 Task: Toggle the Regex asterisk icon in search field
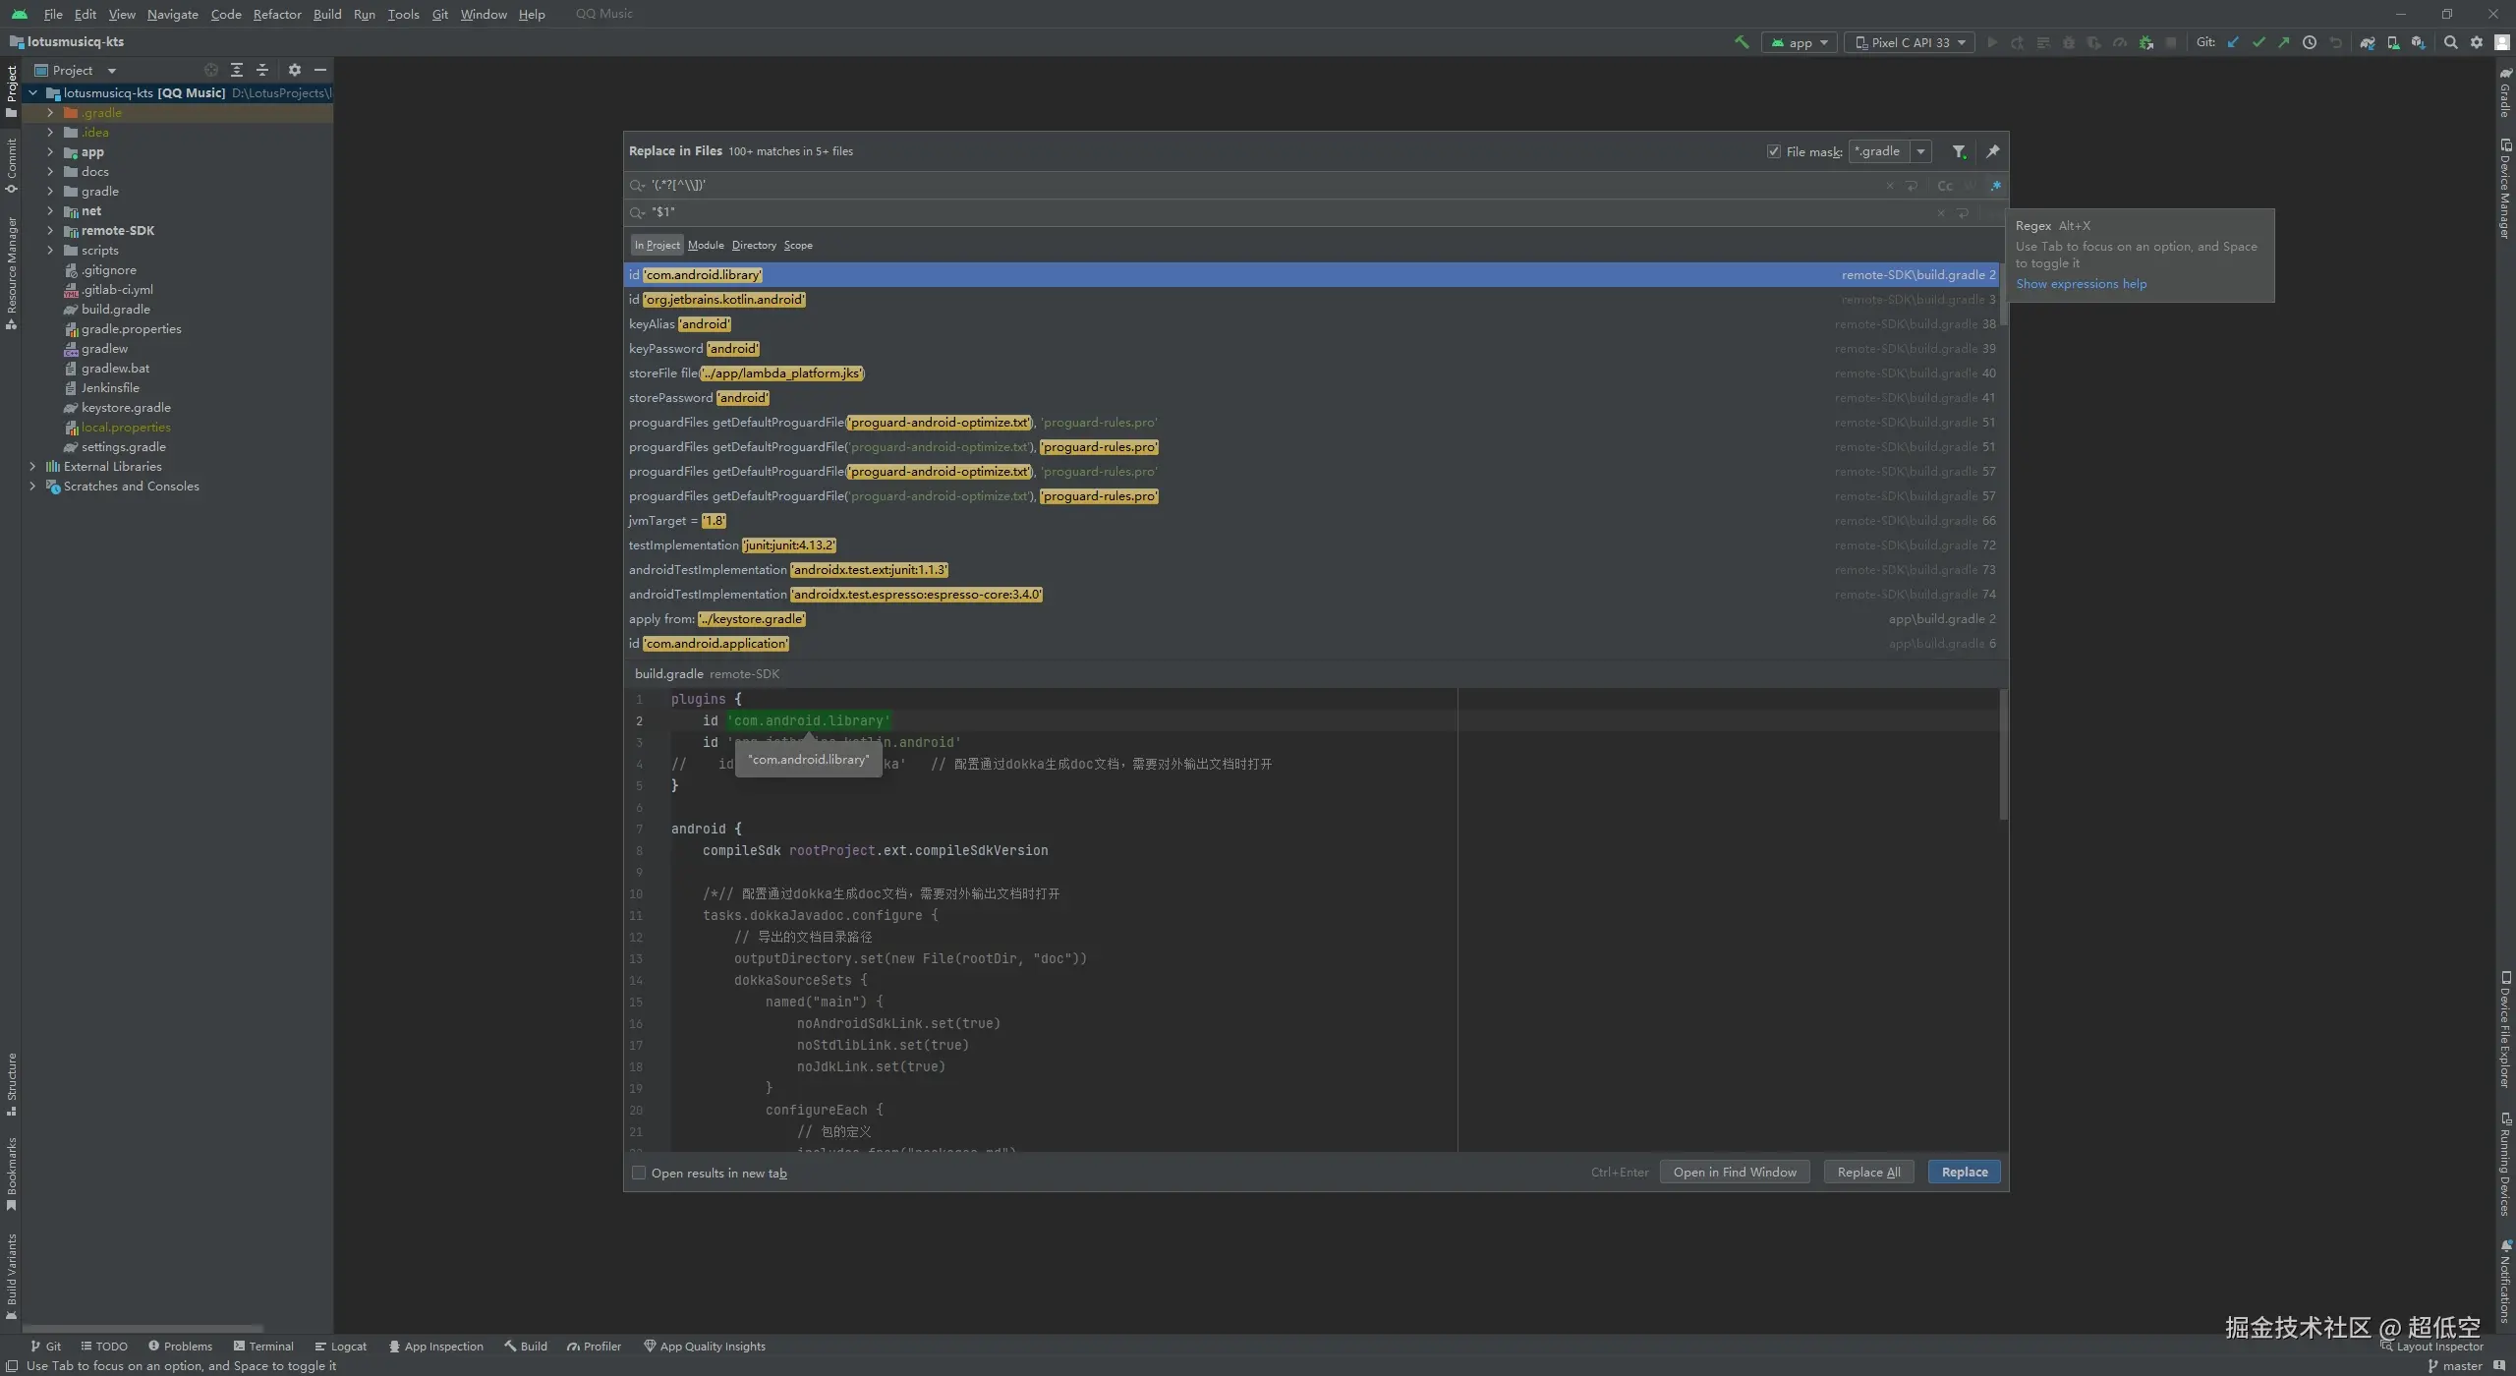pyautogui.click(x=1995, y=186)
